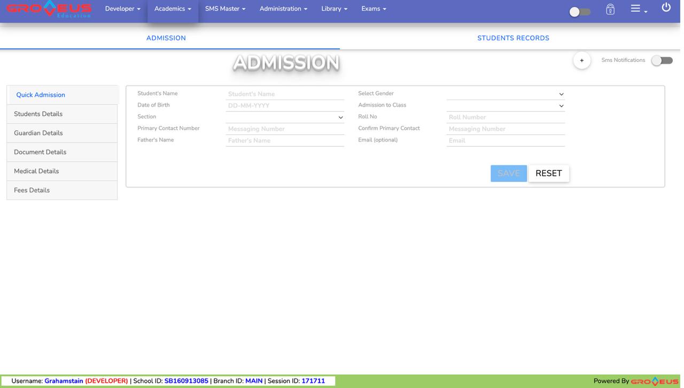684x388 pixels.
Task: Select Guardian Details in the sidebar
Action: pyautogui.click(x=38, y=133)
